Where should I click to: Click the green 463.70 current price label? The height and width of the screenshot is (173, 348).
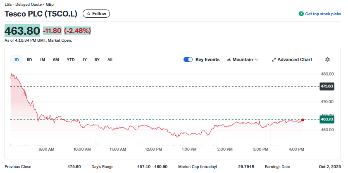(327, 119)
